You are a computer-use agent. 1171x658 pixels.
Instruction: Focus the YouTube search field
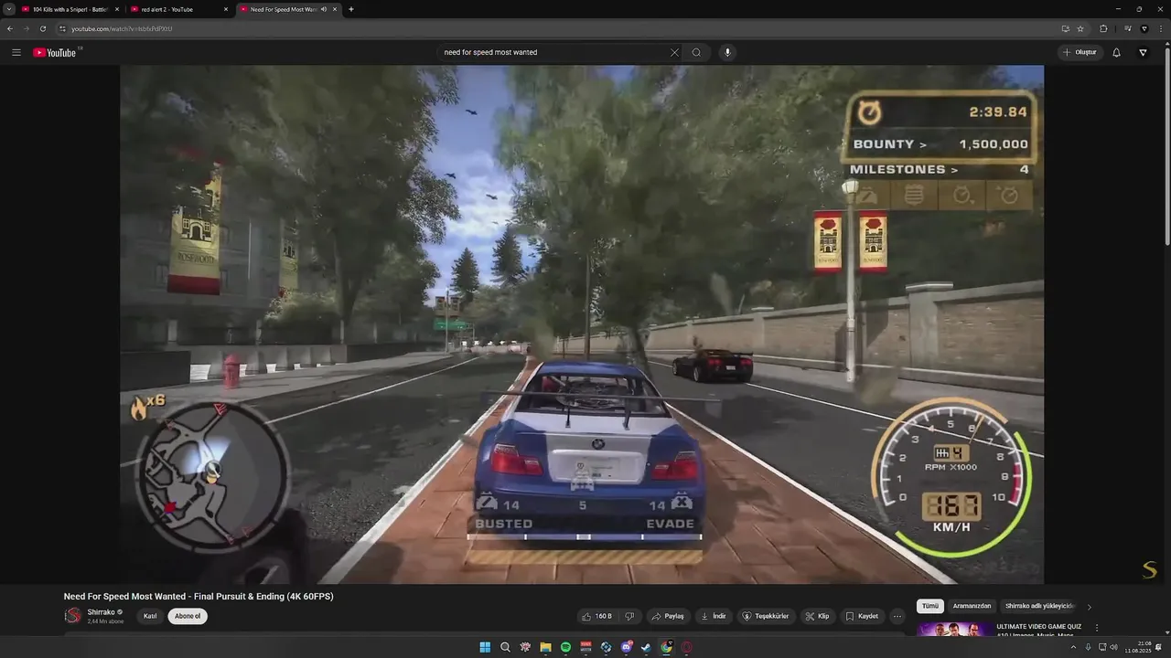(553, 52)
